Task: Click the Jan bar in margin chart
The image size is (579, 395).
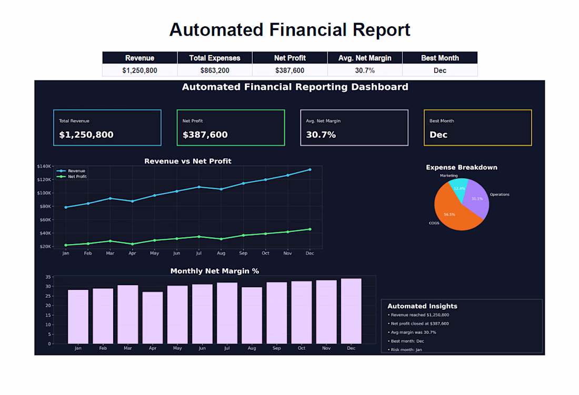Action: (x=78, y=317)
